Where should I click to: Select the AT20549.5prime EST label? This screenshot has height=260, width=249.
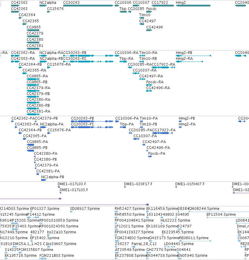(x=130, y=249)
